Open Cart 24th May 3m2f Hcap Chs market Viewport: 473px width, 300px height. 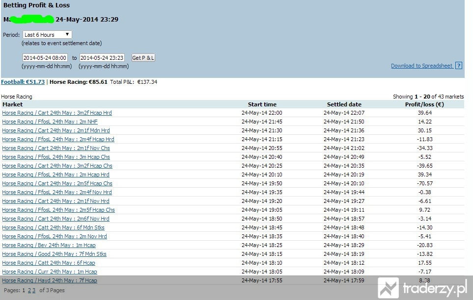click(x=57, y=166)
